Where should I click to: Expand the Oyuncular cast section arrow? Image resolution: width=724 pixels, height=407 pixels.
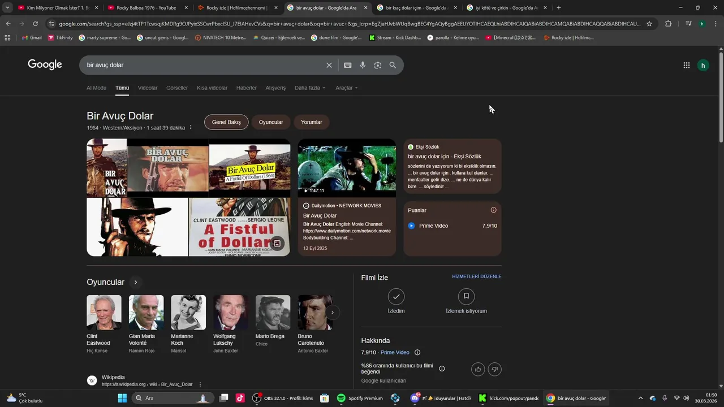pos(135,282)
